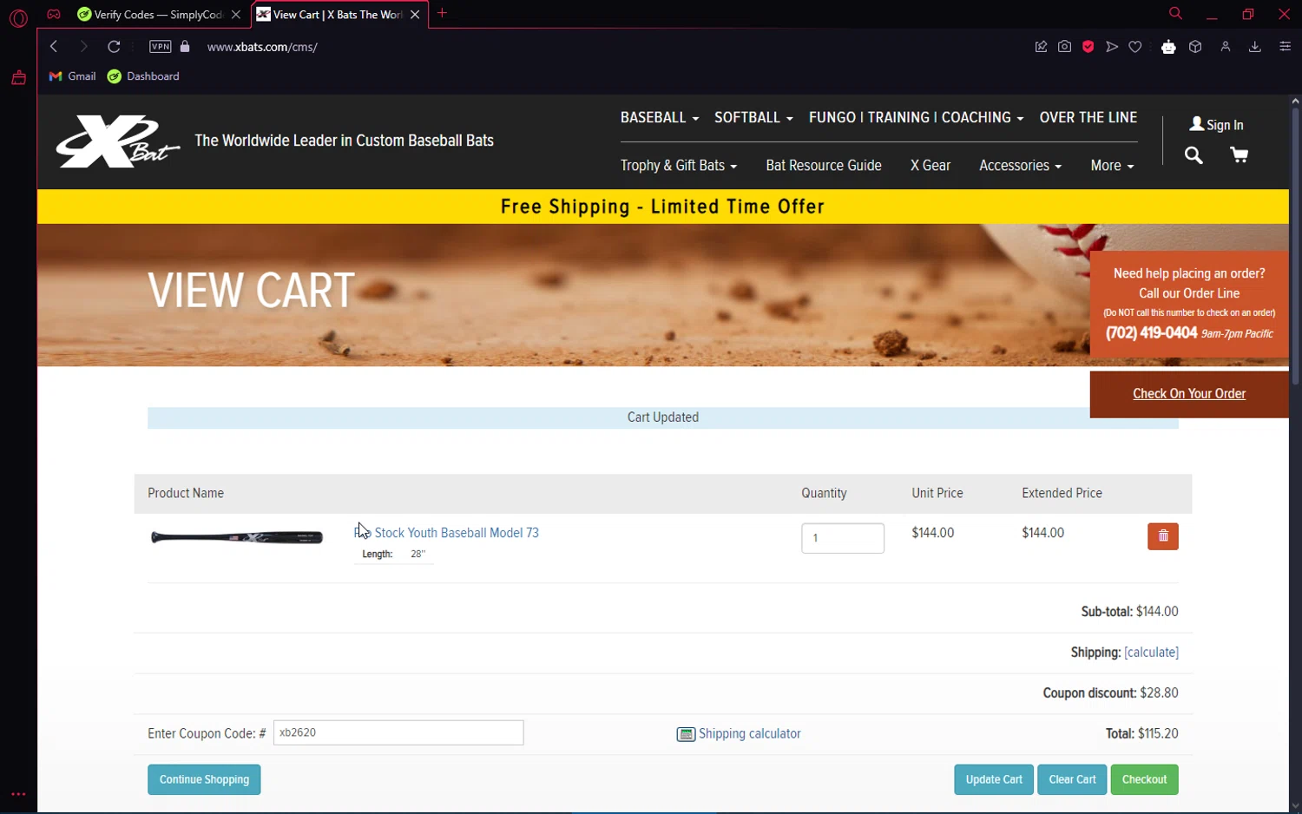Click the order line phone number
The width and height of the screenshot is (1302, 814).
pos(1151,333)
